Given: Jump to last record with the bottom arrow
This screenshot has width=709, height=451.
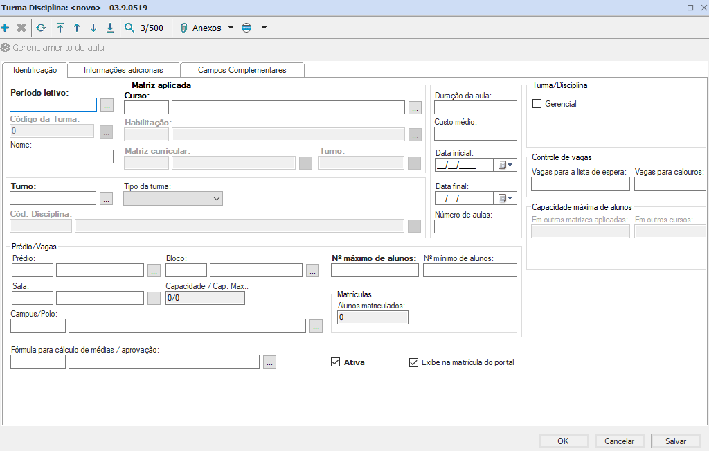Looking at the screenshot, I should click(x=110, y=28).
